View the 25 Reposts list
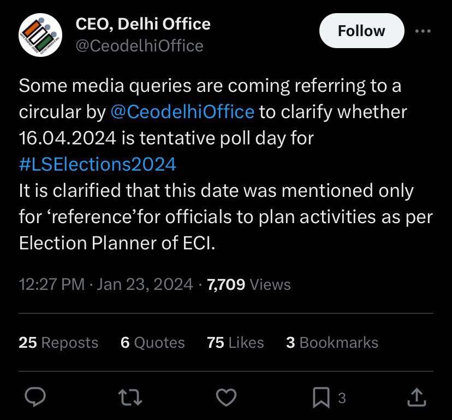Image resolution: width=452 pixels, height=420 pixels. click(58, 342)
